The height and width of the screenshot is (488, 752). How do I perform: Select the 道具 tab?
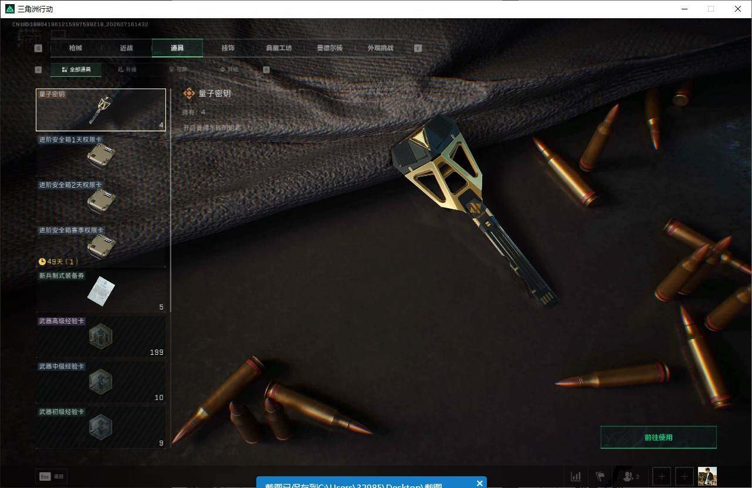(x=177, y=48)
